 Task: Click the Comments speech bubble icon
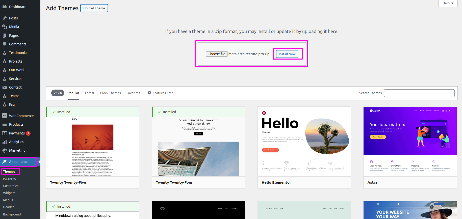point(5,44)
